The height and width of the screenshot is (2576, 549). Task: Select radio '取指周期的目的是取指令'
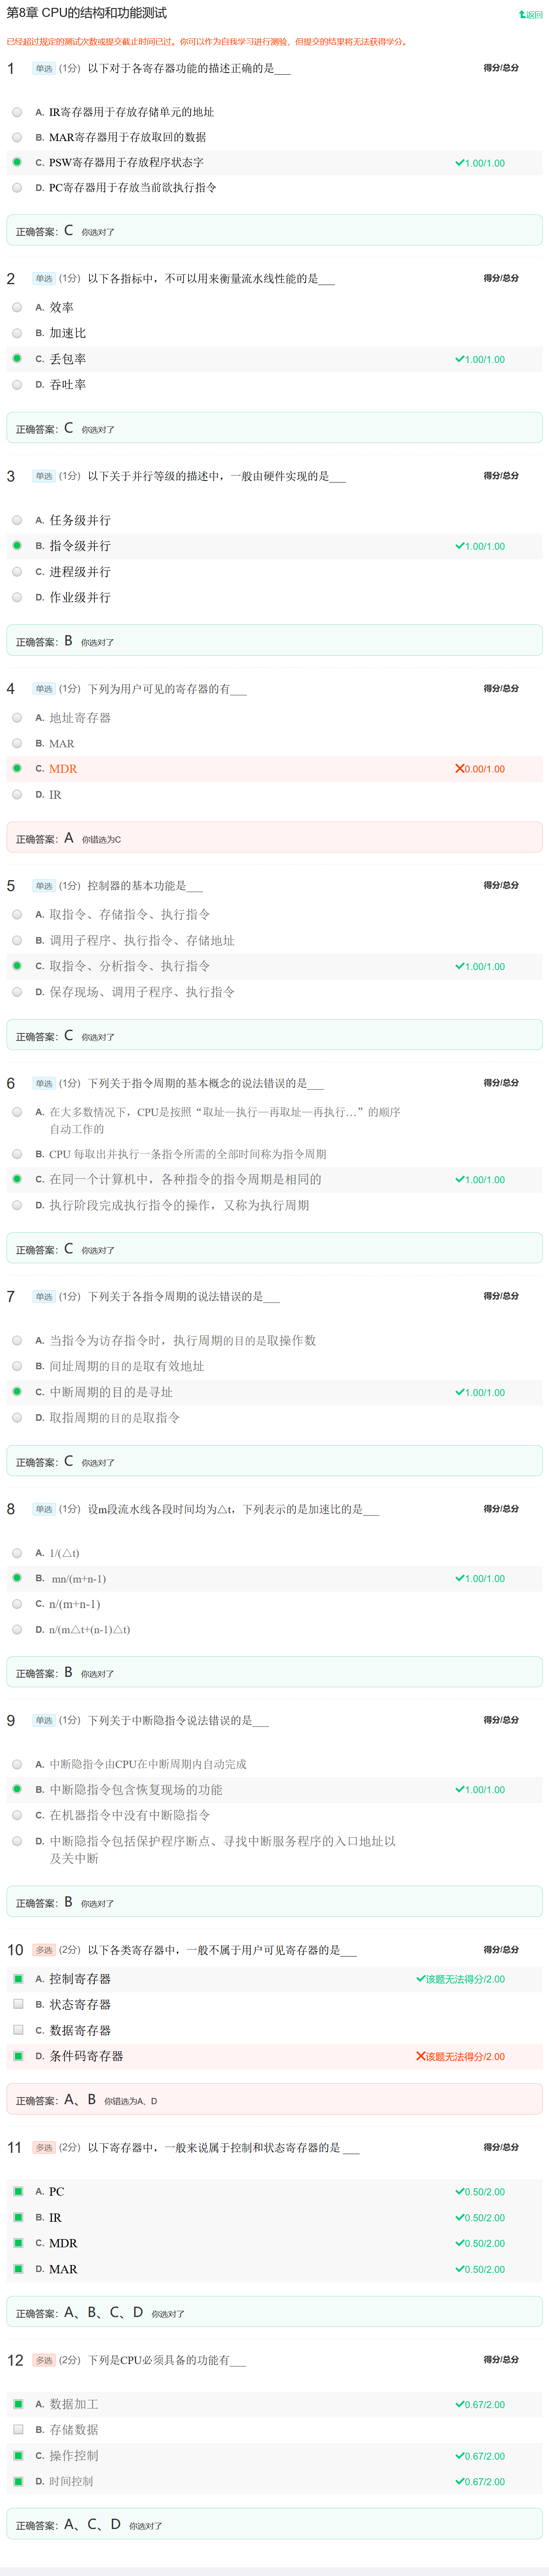click(x=17, y=1417)
